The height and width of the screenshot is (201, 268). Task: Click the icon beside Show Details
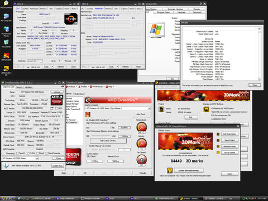218,152
